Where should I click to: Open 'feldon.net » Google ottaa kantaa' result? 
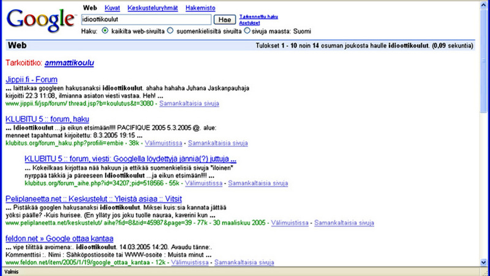(x=59, y=239)
